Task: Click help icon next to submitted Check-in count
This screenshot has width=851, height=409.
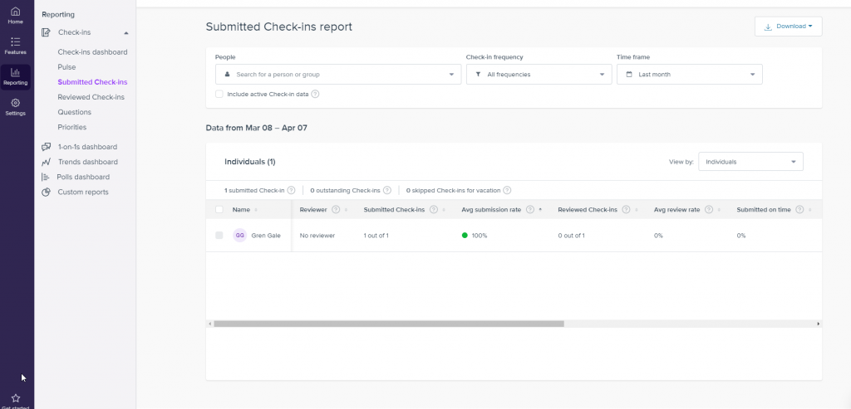Action: (x=291, y=190)
